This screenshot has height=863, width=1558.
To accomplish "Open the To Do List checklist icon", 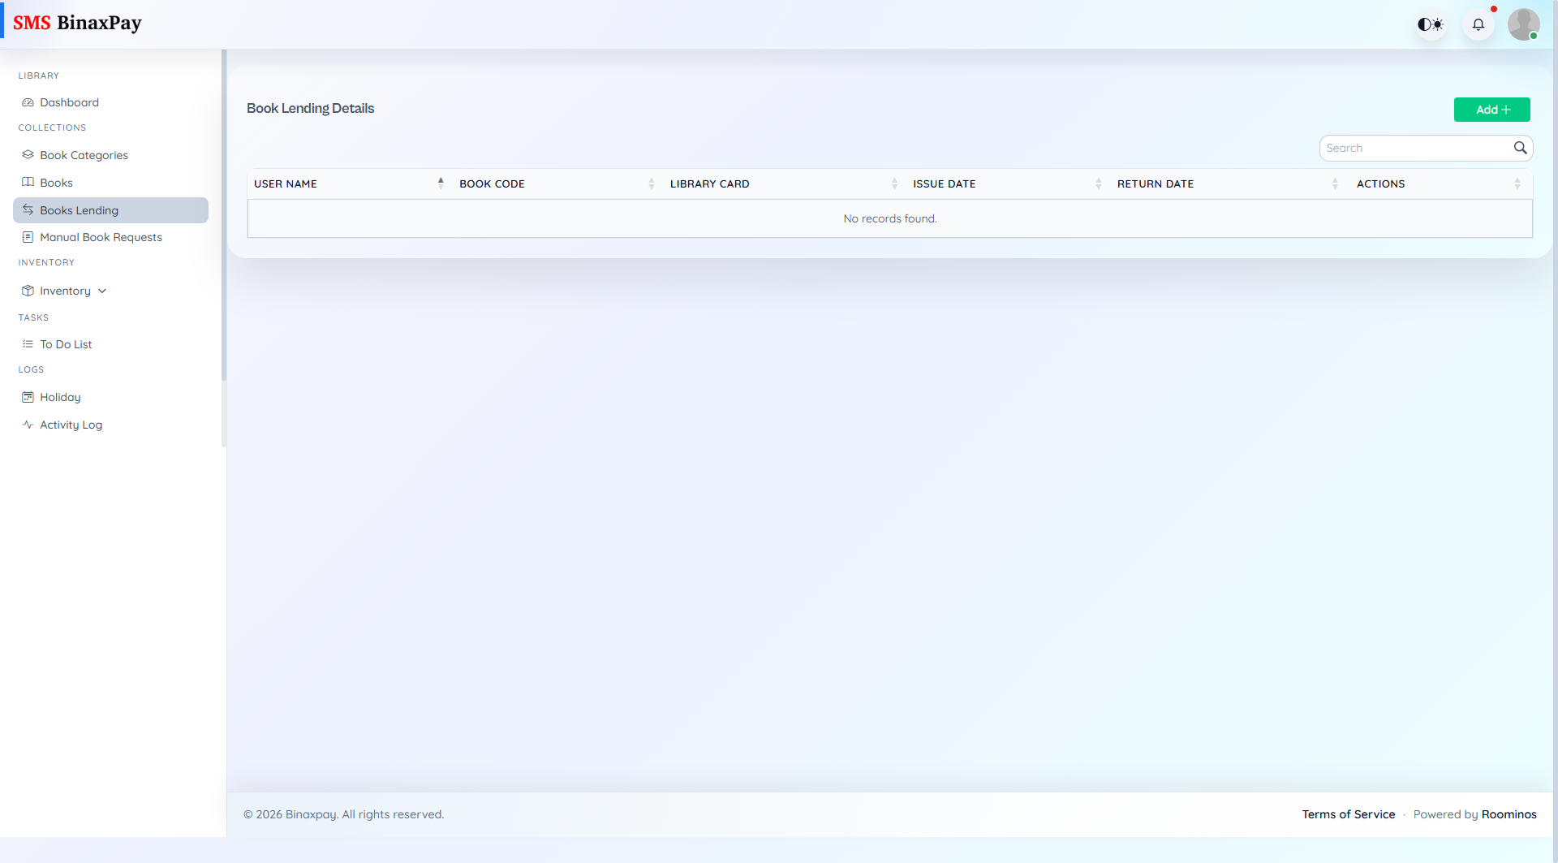I will click(x=28, y=343).
